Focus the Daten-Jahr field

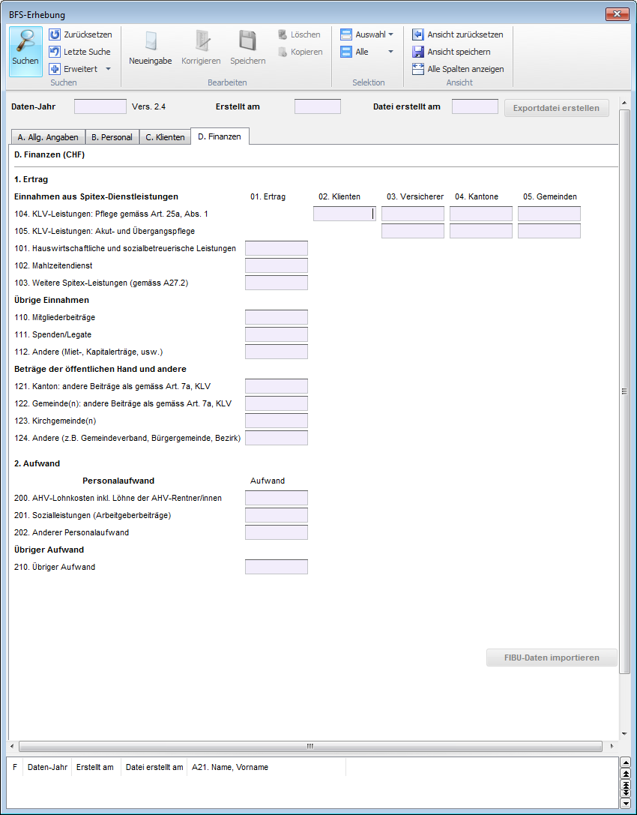[100, 106]
